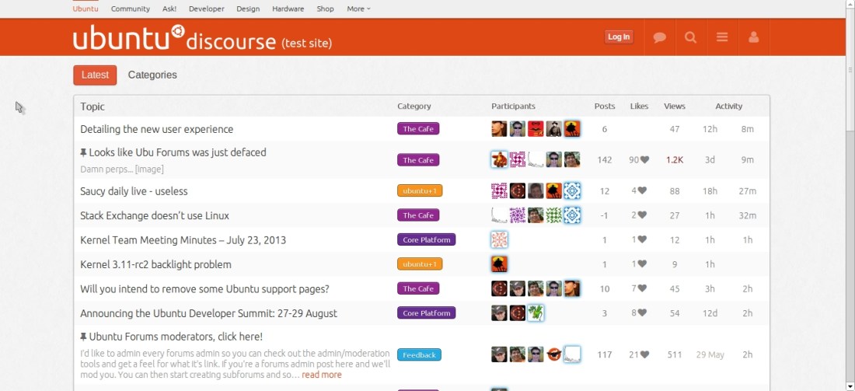Open Announcing the Ubuntu Developer Summit topic

(208, 313)
